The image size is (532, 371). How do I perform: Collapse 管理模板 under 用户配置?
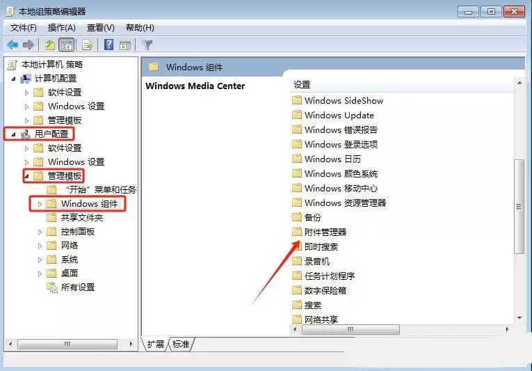tap(26, 176)
